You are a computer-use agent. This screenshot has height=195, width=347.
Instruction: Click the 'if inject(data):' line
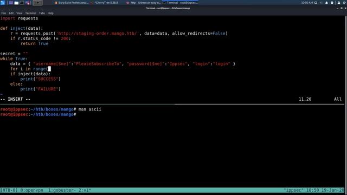pos(30,74)
